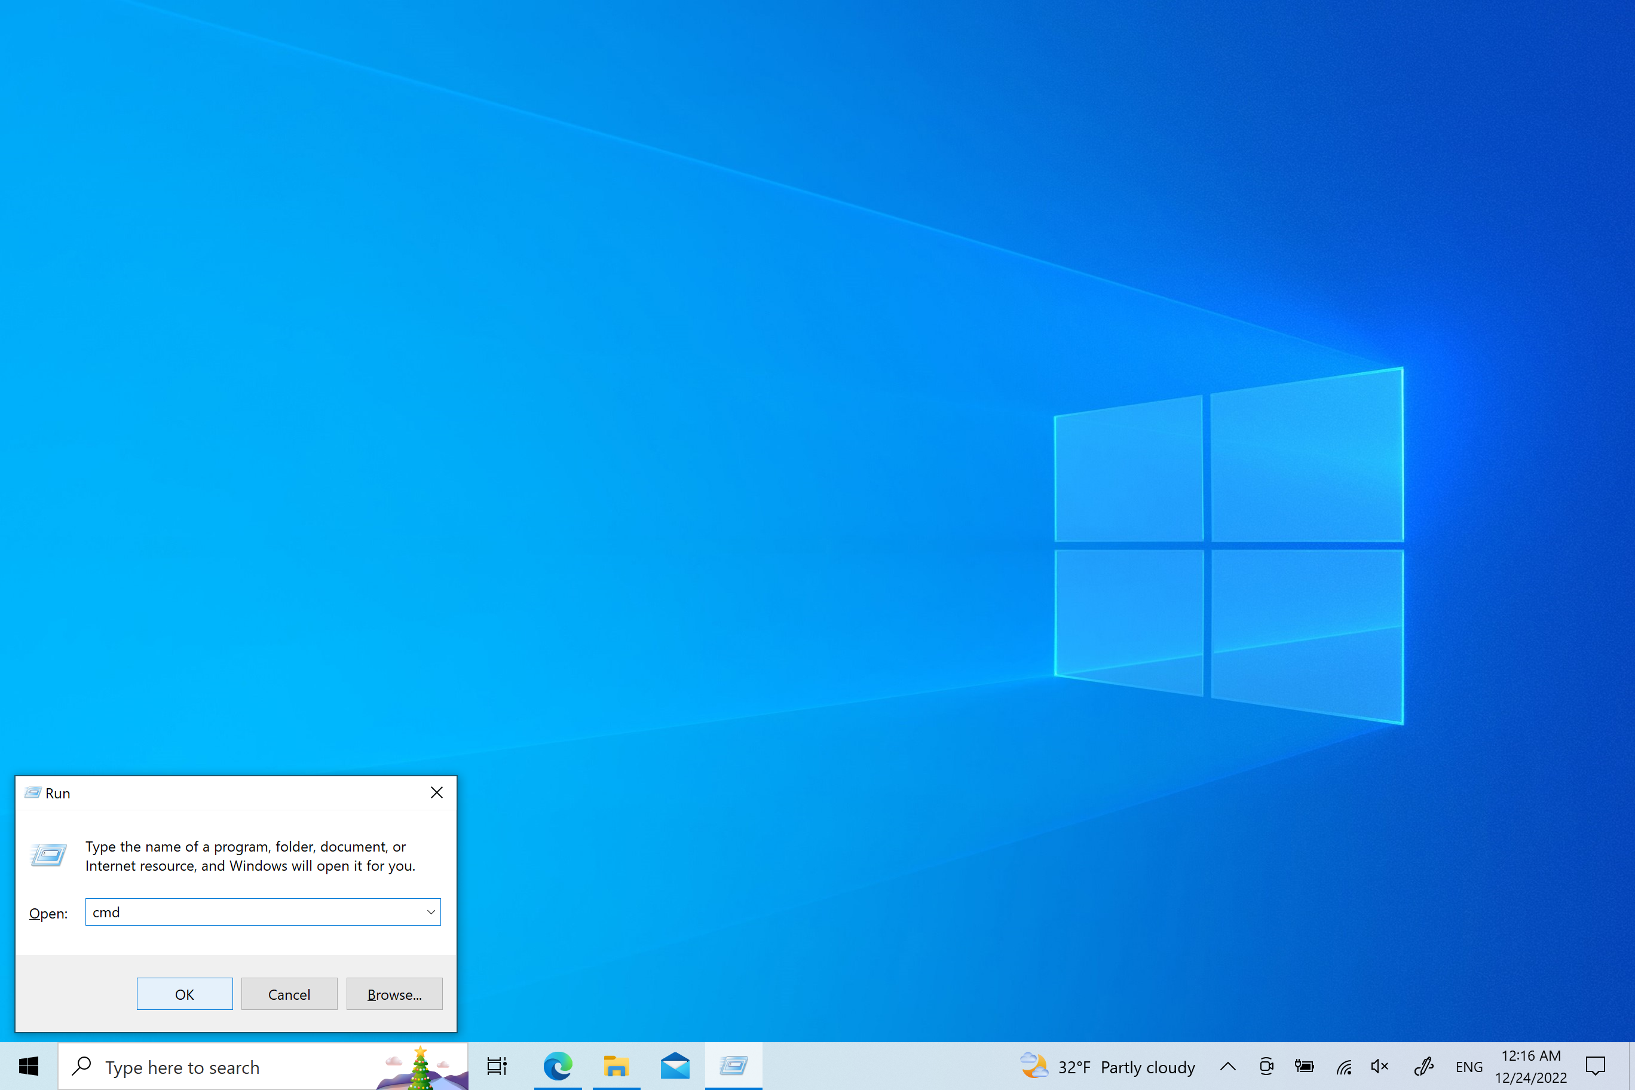1635x1090 pixels.
Task: Open the battery status tray icon
Action: click(x=1304, y=1066)
